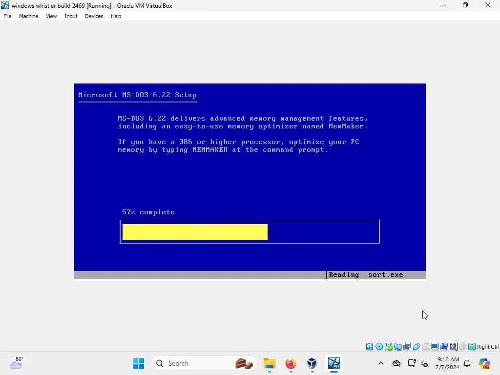Click the grayed shared folders indicator icon
This screenshot has height=375, width=500.
(x=425, y=347)
